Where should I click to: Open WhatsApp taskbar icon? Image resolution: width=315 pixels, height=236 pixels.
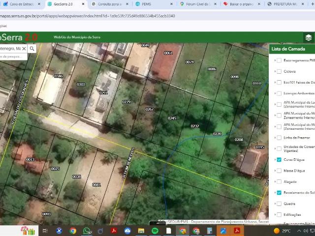(87, 231)
